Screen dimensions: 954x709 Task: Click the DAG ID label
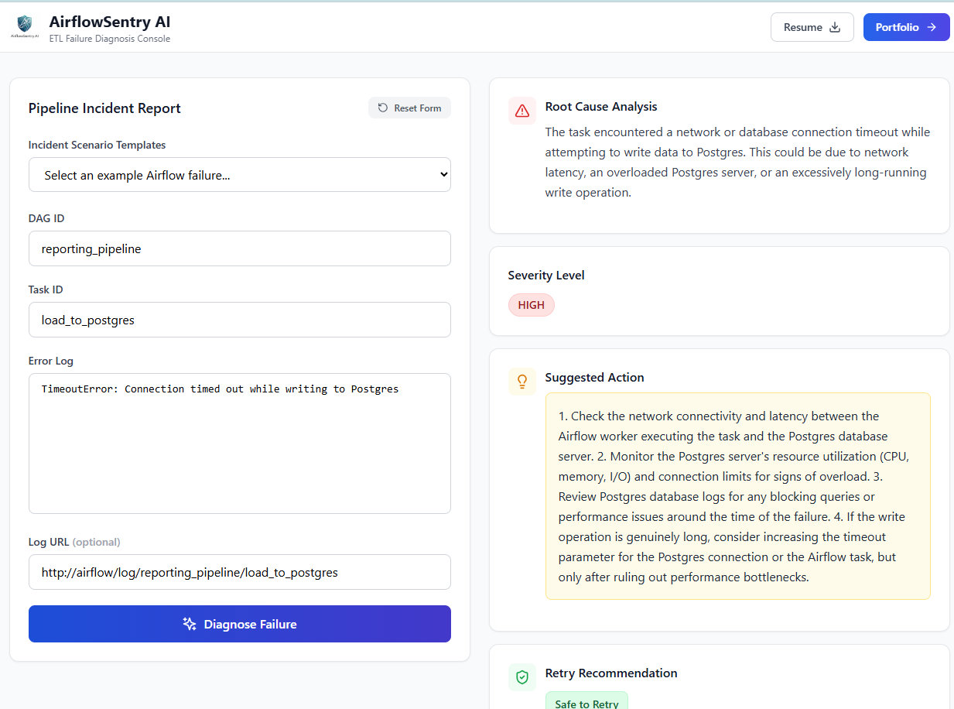click(x=46, y=218)
